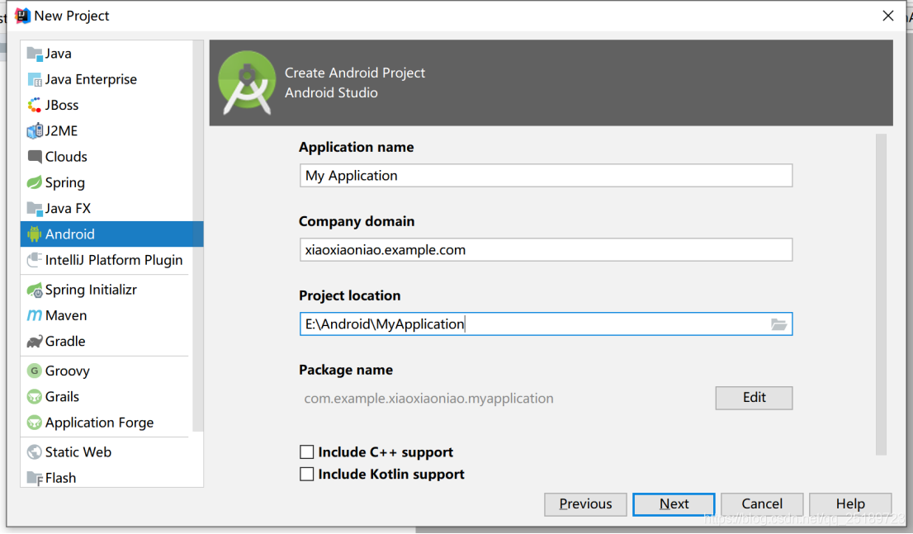Close the New Project window

888,16
